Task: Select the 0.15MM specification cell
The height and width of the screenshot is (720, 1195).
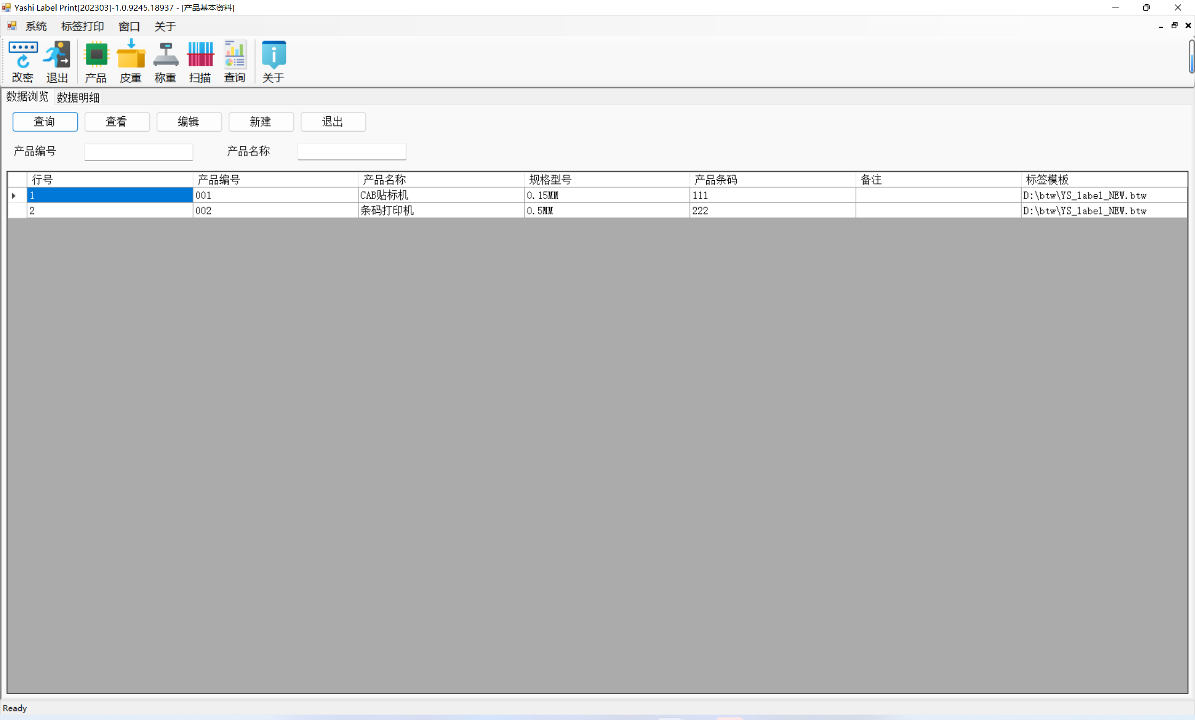Action: tap(607, 195)
